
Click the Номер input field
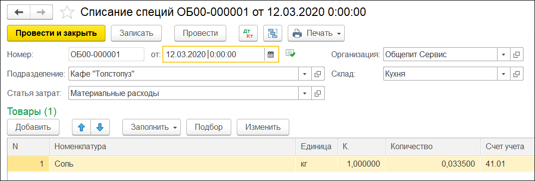106,54
